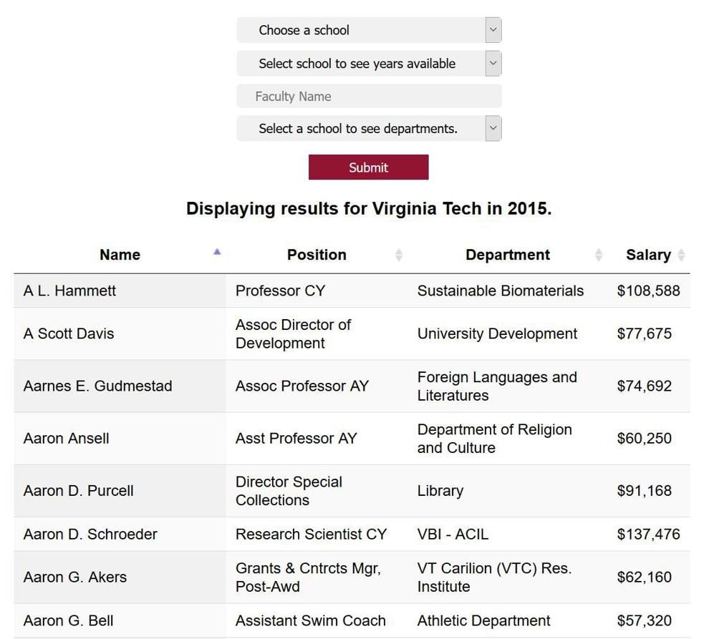The height and width of the screenshot is (639, 709).
Task: Click the sort arrows beside Salary header
Action: (680, 255)
